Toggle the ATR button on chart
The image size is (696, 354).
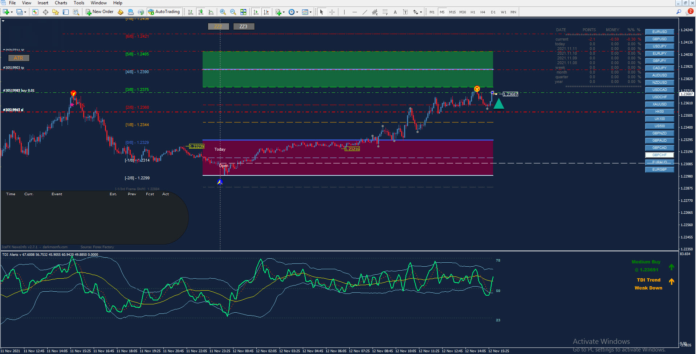click(x=19, y=58)
